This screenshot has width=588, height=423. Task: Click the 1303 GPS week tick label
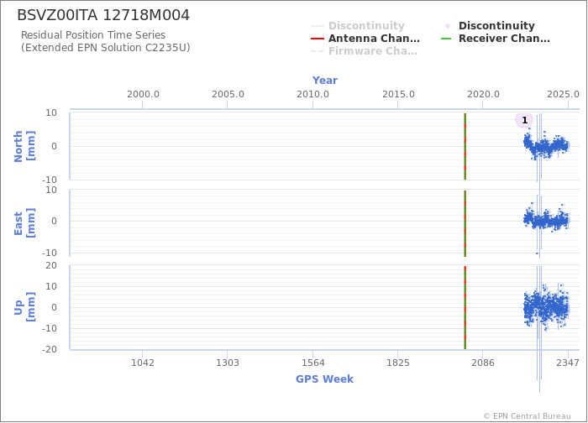[228, 363]
